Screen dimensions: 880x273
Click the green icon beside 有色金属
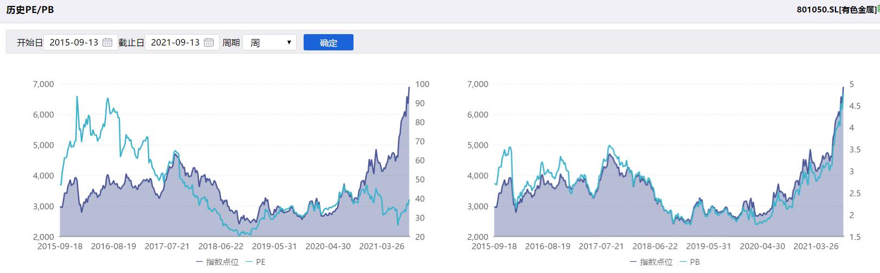878,9
